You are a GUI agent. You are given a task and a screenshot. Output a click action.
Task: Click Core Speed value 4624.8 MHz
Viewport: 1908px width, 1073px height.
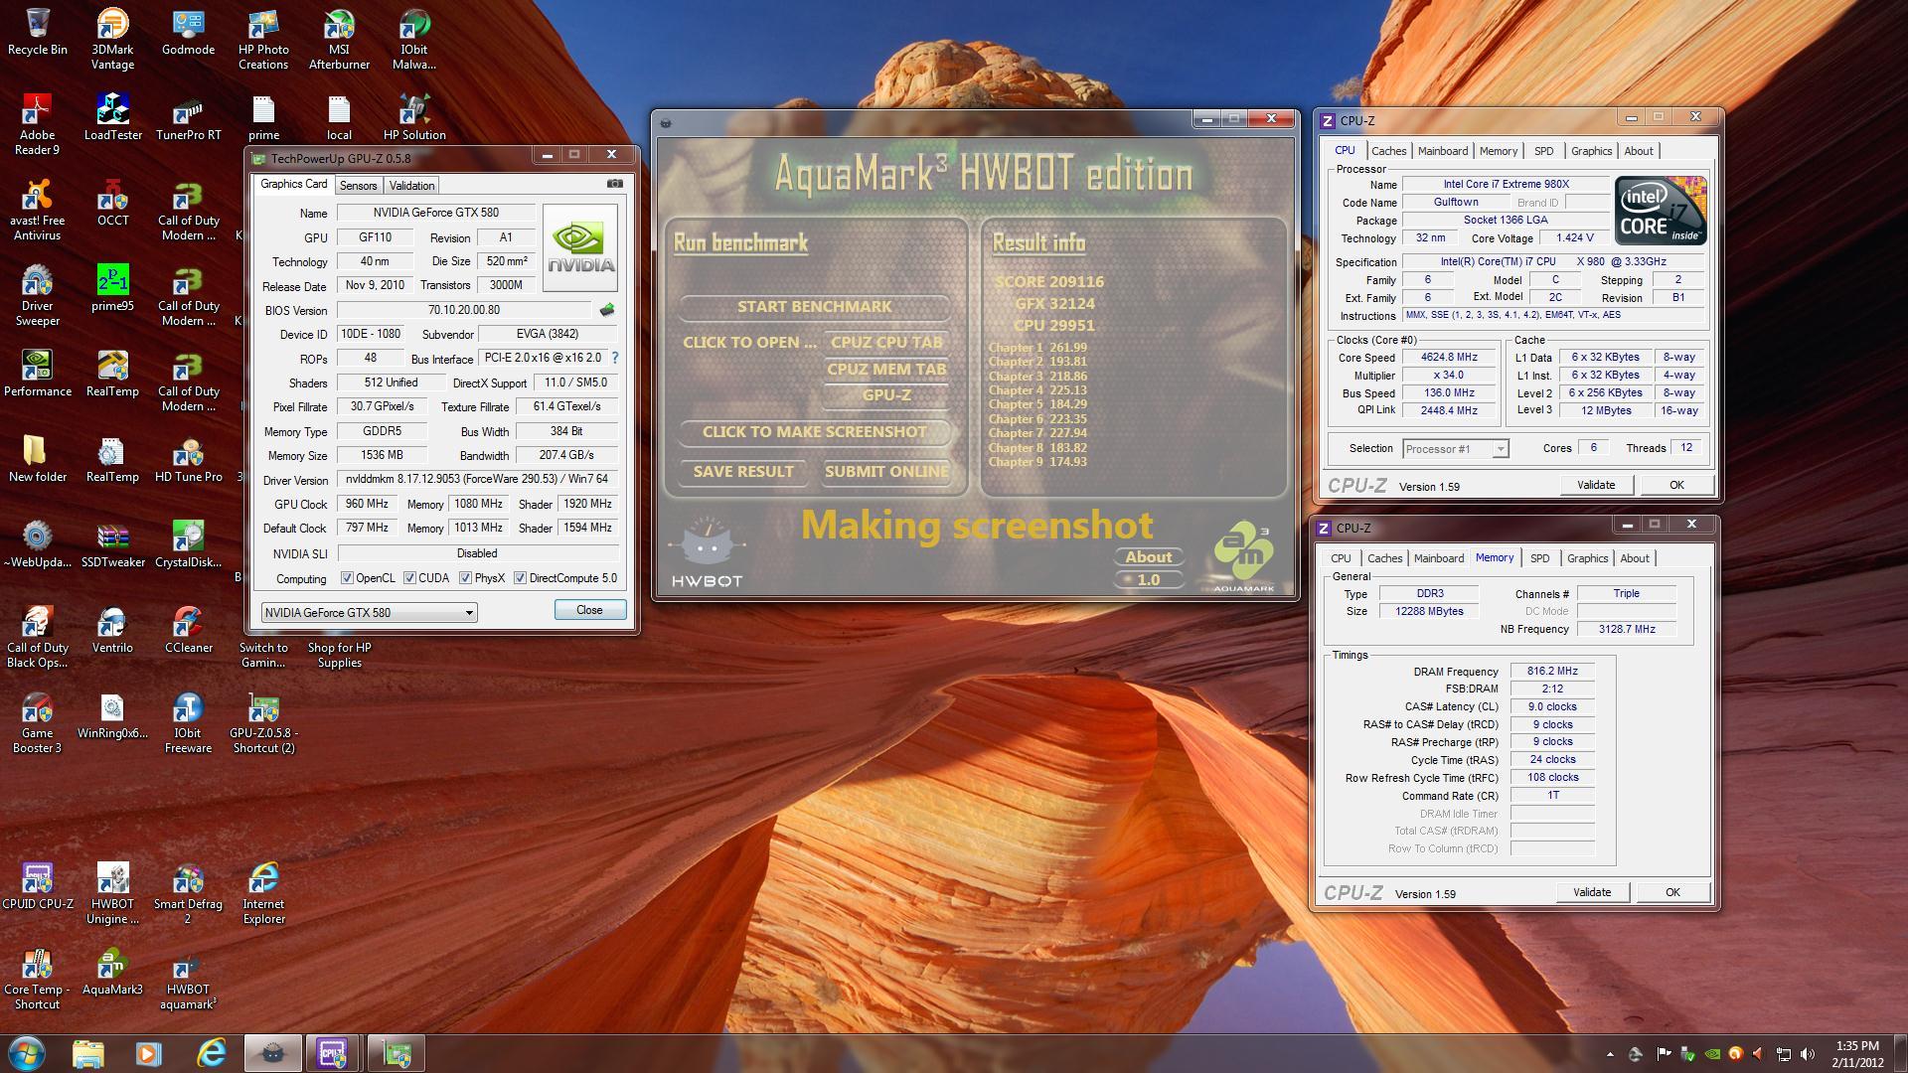tap(1449, 358)
